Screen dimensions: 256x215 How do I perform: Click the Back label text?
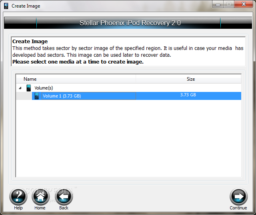tap(64, 208)
